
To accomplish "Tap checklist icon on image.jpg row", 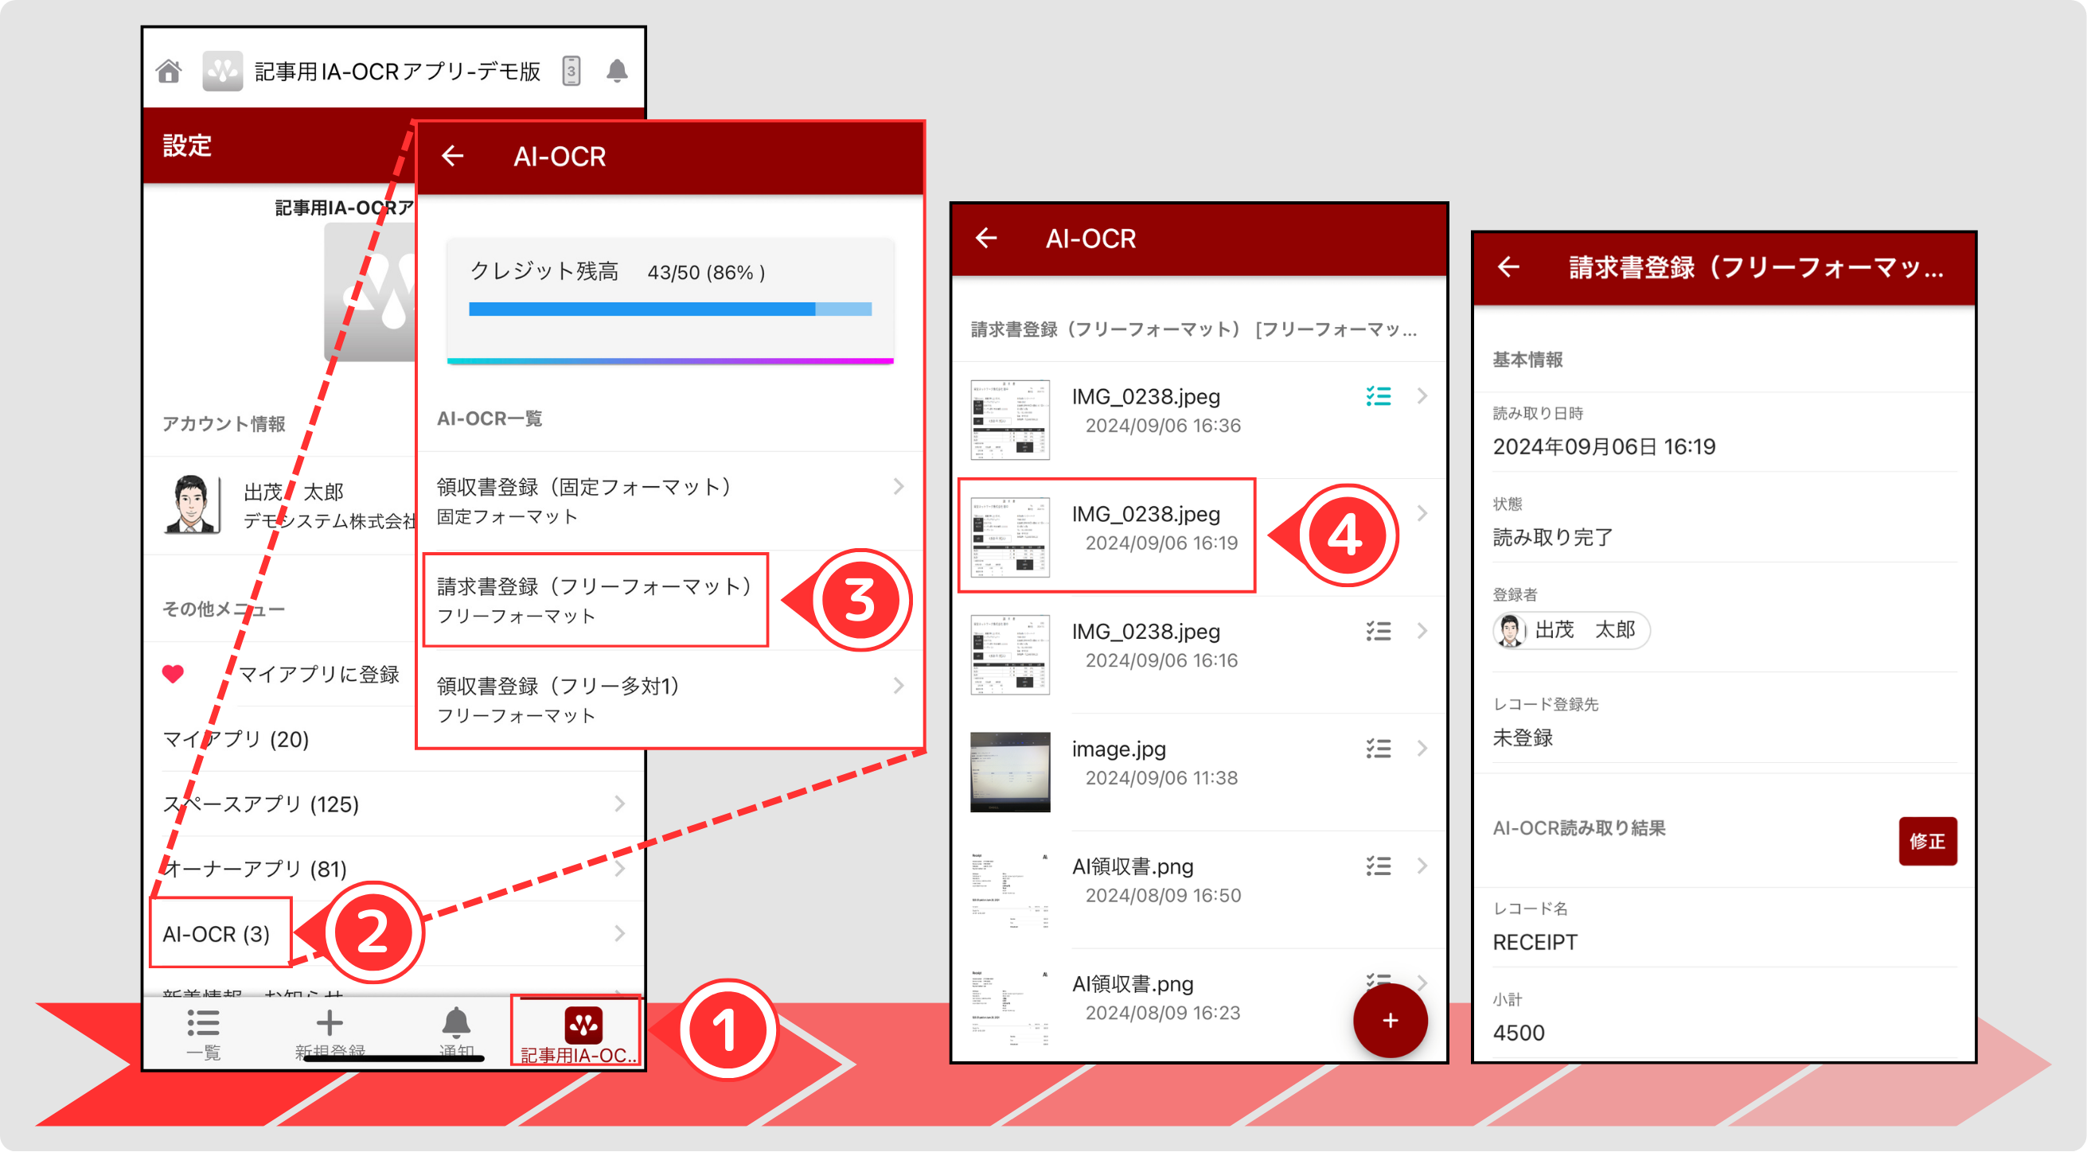I will (1378, 748).
